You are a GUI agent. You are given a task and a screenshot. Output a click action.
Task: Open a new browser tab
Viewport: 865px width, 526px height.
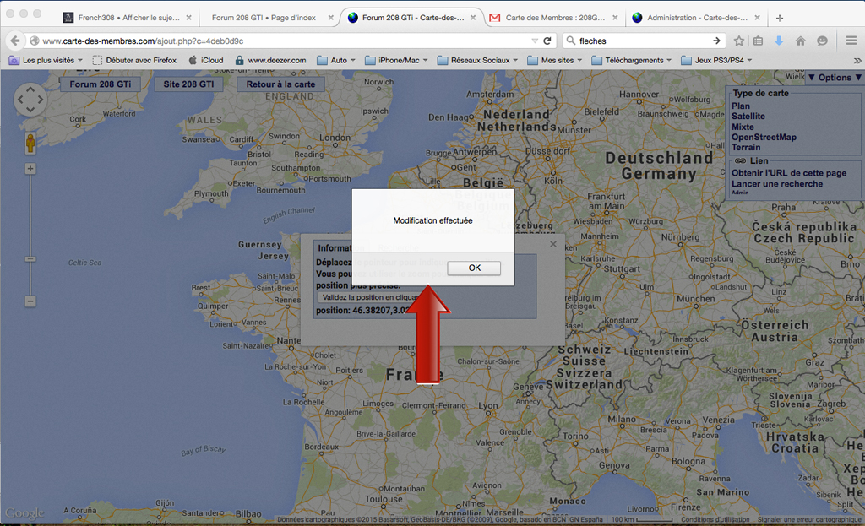click(x=780, y=18)
